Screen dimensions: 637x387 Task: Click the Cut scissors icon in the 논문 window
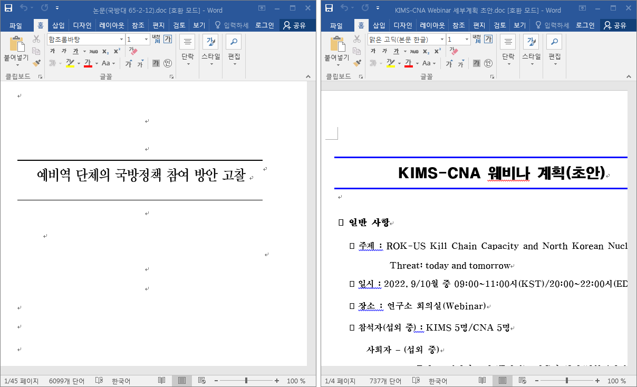click(36, 39)
